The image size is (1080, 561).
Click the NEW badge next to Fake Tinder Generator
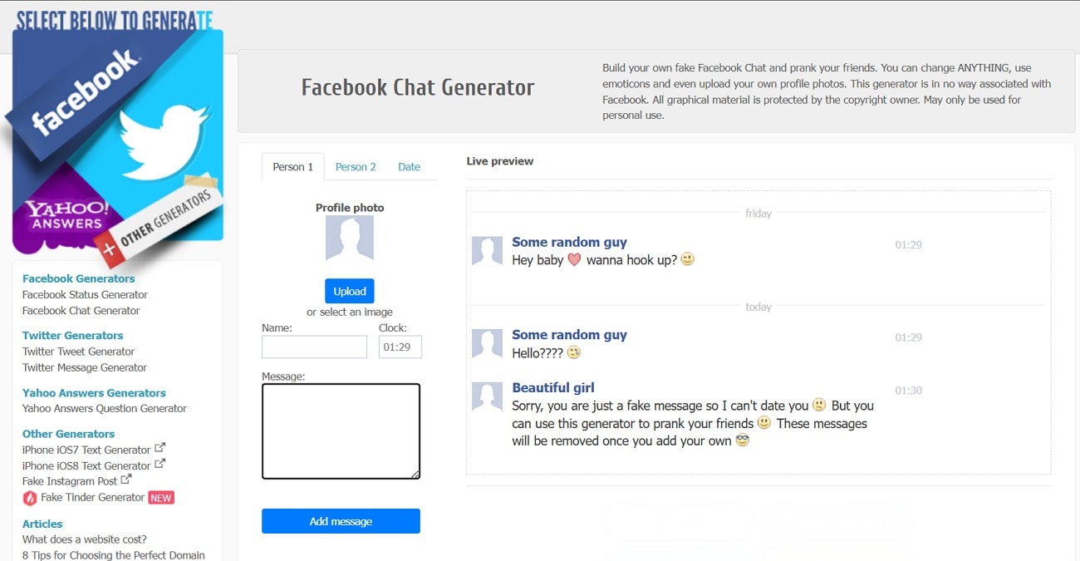tap(161, 498)
